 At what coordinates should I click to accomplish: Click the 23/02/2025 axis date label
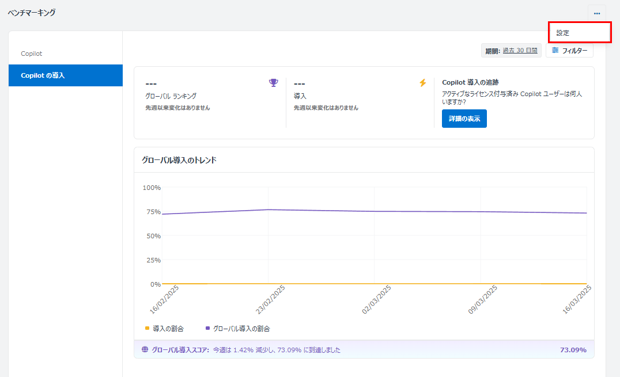270,299
